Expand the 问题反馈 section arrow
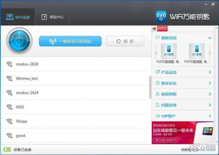The height and width of the screenshot is (155, 219). click(210, 105)
